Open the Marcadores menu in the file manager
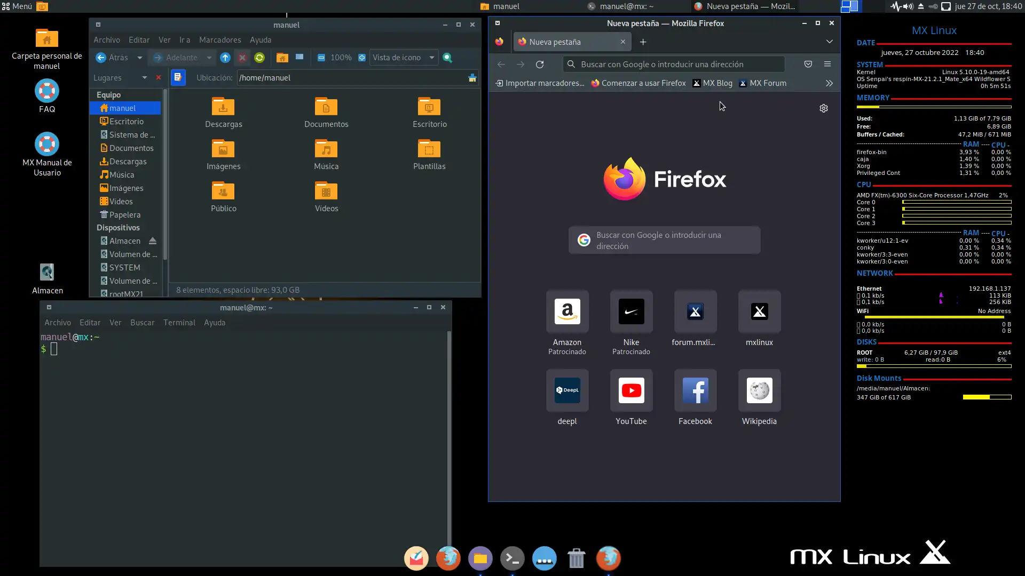The image size is (1025, 576). [x=220, y=40]
